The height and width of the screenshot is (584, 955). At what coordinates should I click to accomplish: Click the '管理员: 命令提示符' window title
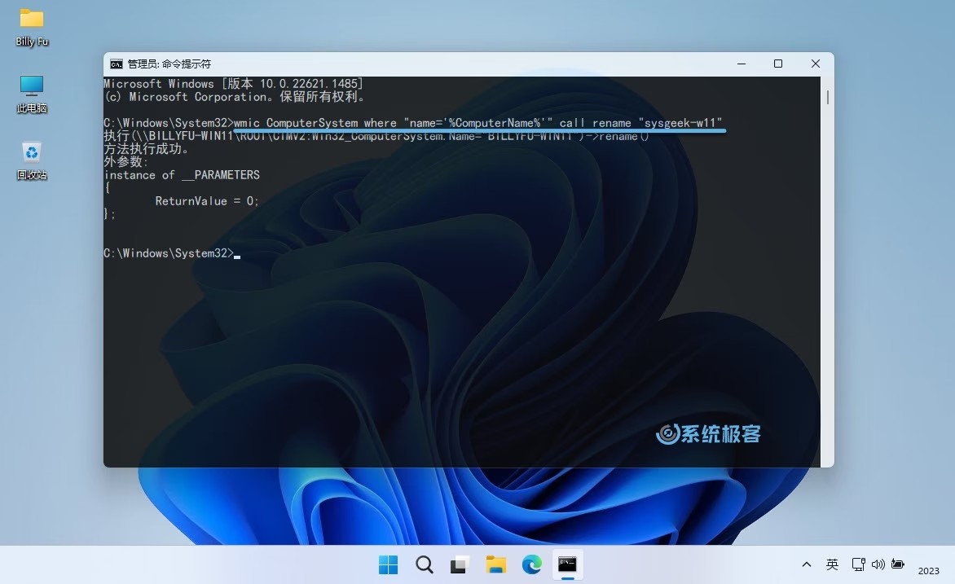169,64
